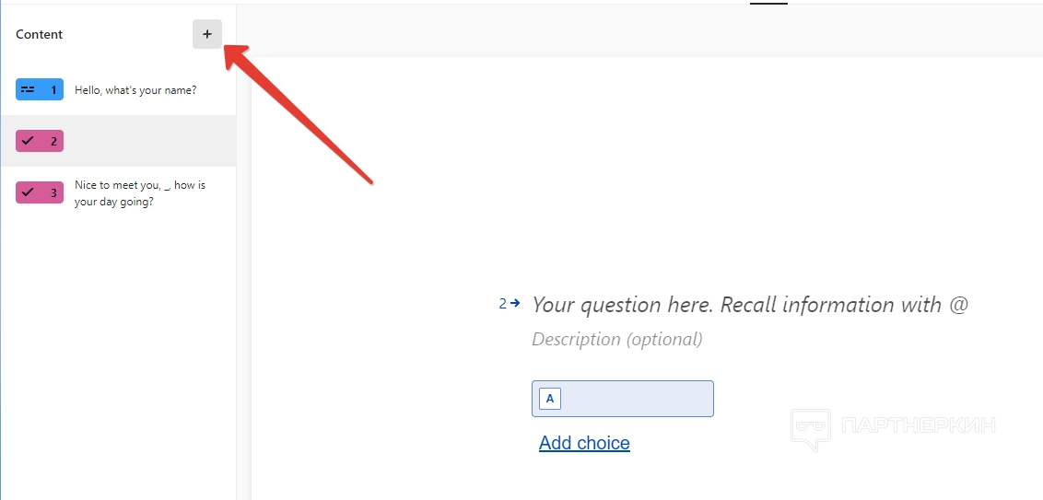The width and height of the screenshot is (1043, 500).
Task: Click the letter A key badge in the choice
Action: 550,399
